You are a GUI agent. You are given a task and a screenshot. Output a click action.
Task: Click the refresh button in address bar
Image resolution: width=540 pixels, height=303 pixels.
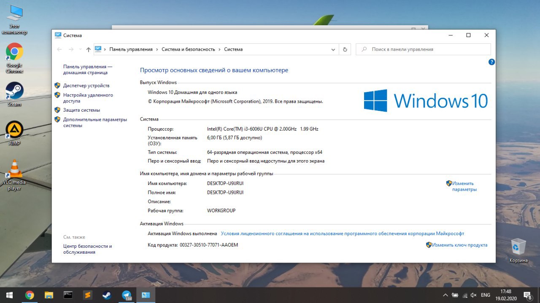pos(345,49)
